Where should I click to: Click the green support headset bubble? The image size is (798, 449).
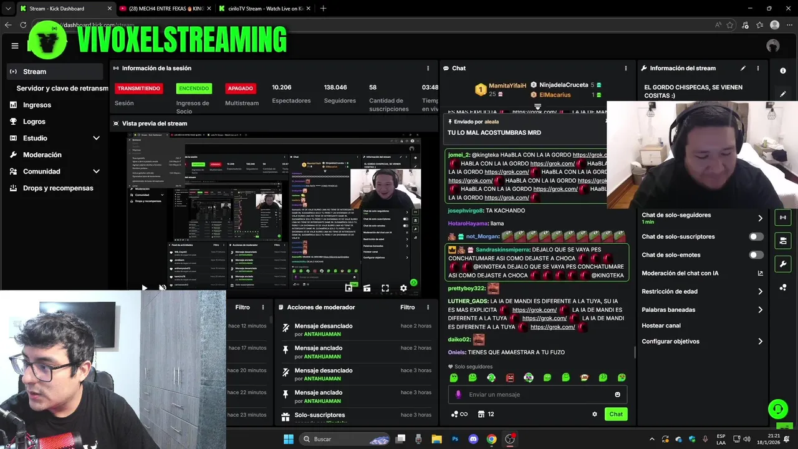click(777, 409)
